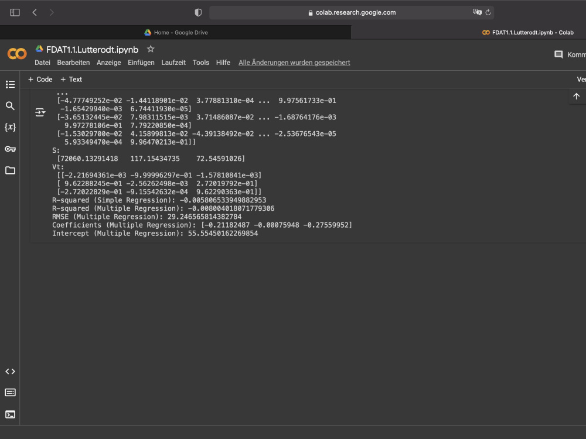Open the Secrets key panel
The width and height of the screenshot is (586, 439).
click(10, 149)
